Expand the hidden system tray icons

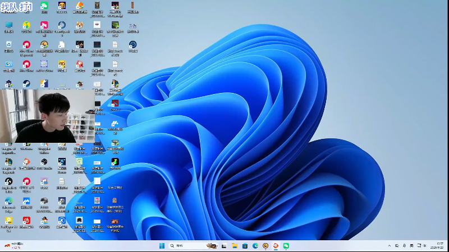pyautogui.click(x=390, y=246)
